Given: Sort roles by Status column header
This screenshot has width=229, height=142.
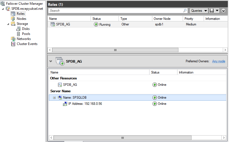Looking at the screenshot, I should pos(105,19).
